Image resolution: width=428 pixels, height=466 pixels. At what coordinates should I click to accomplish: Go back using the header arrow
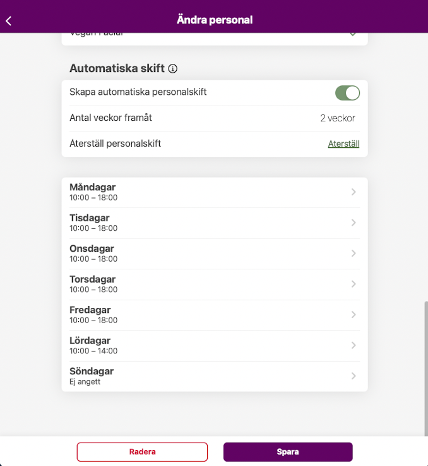tap(9, 21)
